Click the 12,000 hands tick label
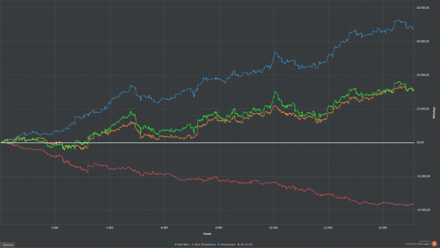Image resolution: width=440 pixels, height=248 pixels. click(x=328, y=227)
